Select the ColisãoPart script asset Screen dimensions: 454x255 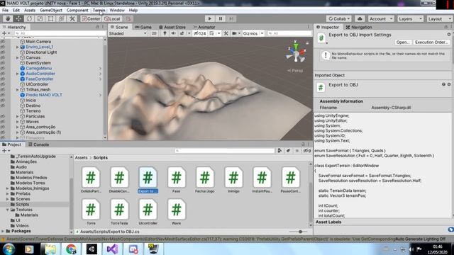coord(91,180)
